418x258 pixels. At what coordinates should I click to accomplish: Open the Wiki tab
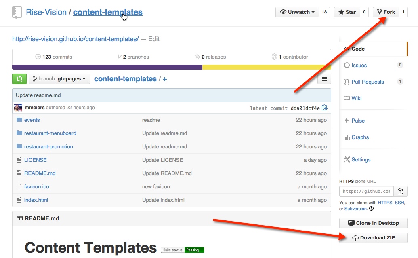click(357, 98)
